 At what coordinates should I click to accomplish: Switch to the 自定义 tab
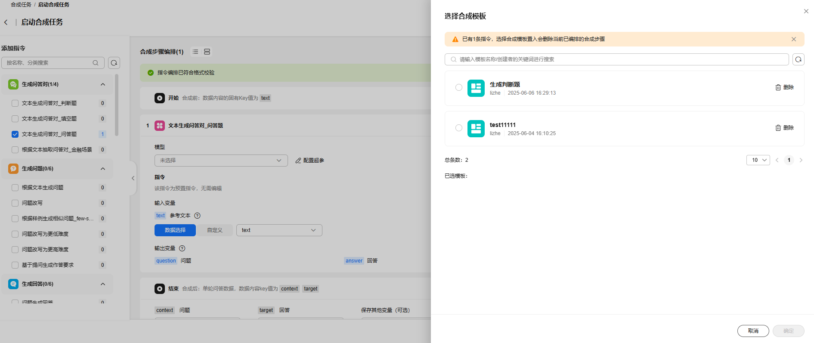tap(215, 230)
